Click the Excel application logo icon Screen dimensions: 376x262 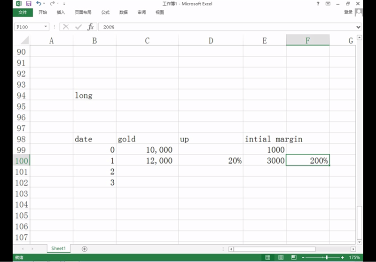19,4
